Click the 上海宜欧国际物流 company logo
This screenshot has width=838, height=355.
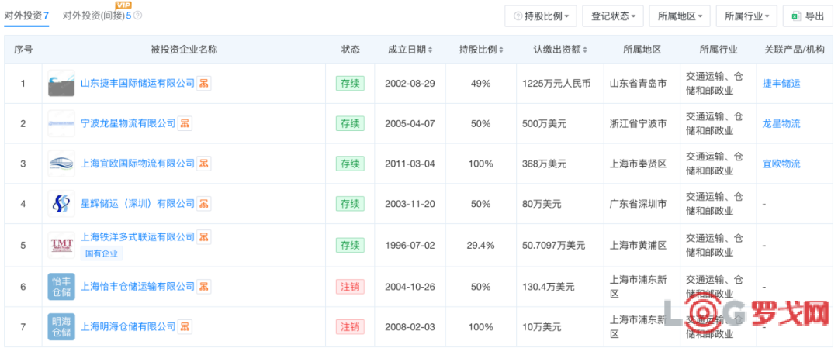pos(61,164)
